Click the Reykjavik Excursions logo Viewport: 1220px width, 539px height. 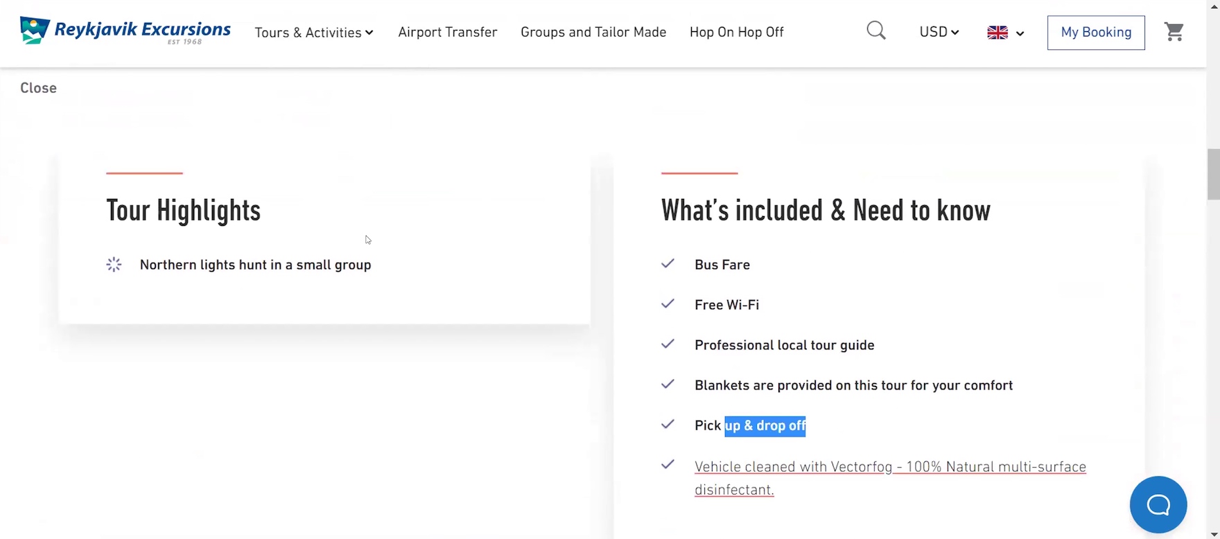click(x=125, y=32)
